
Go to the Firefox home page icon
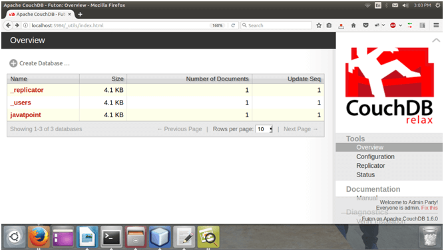click(353, 25)
